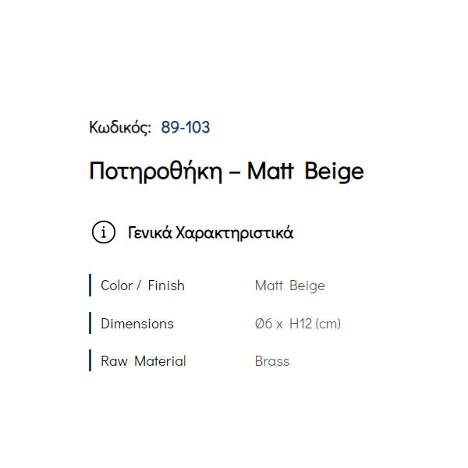The width and height of the screenshot is (468, 468).
Task: Select the Κωδικός label
Action: [x=120, y=127]
